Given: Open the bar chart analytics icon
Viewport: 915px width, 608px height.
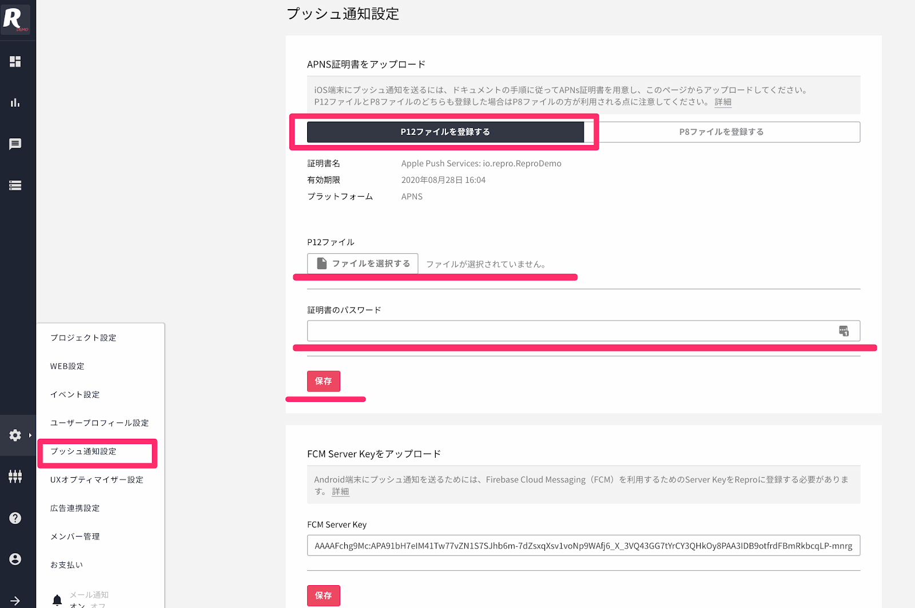Looking at the screenshot, I should 15,103.
